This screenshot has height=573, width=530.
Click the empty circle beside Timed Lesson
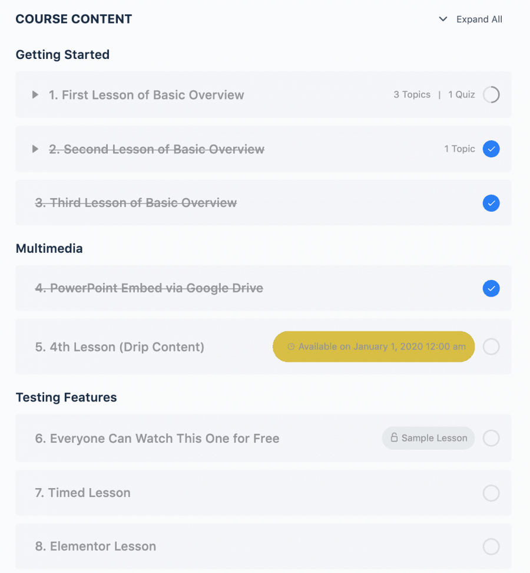(x=491, y=493)
